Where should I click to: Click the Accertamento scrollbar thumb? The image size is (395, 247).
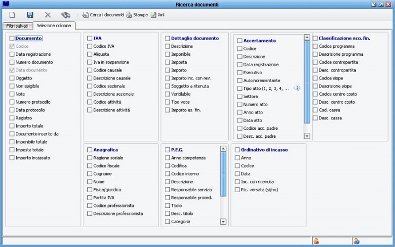(307, 82)
